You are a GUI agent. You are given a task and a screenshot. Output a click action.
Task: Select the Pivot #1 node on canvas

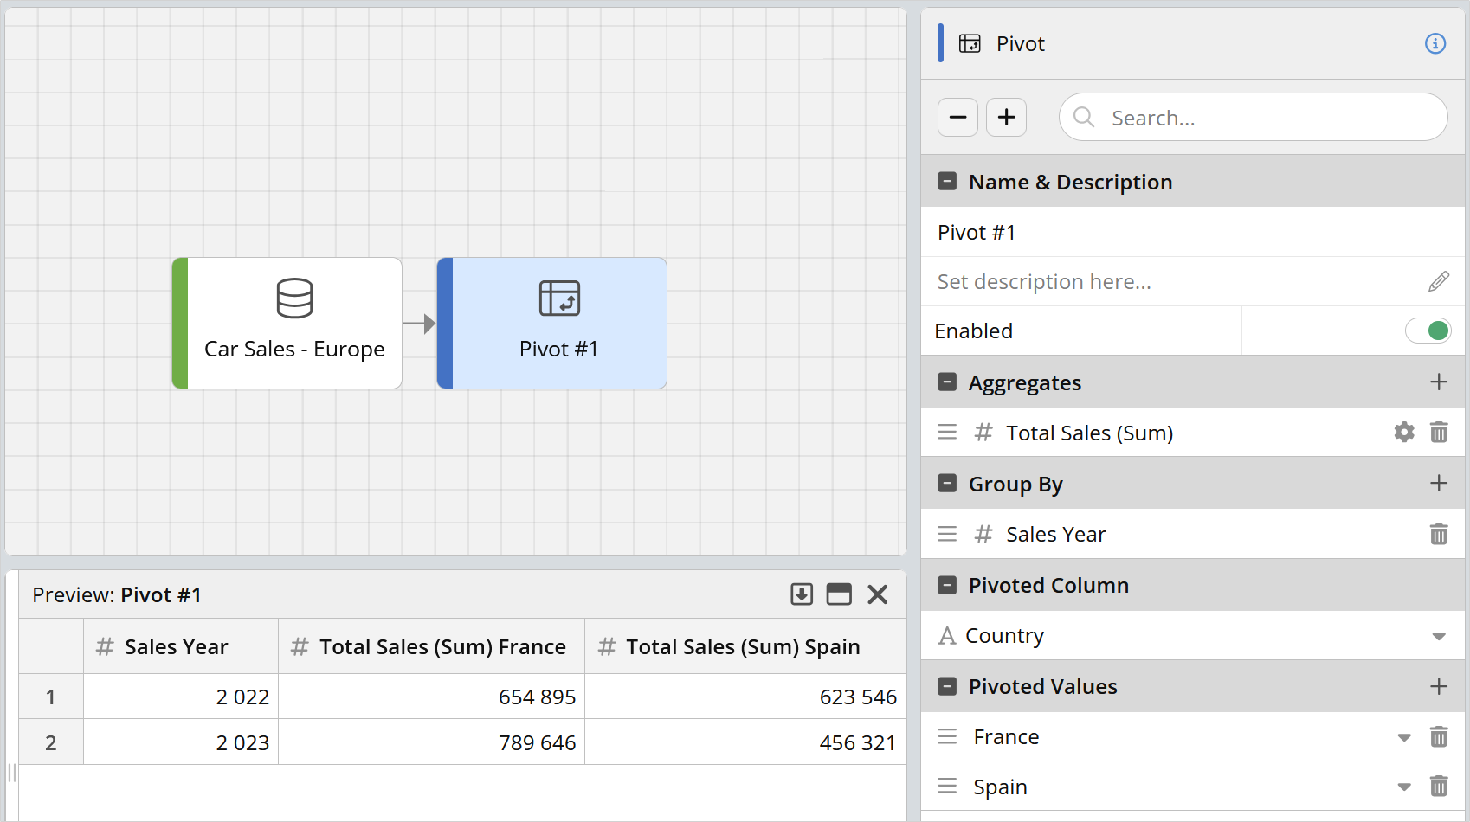[551, 323]
